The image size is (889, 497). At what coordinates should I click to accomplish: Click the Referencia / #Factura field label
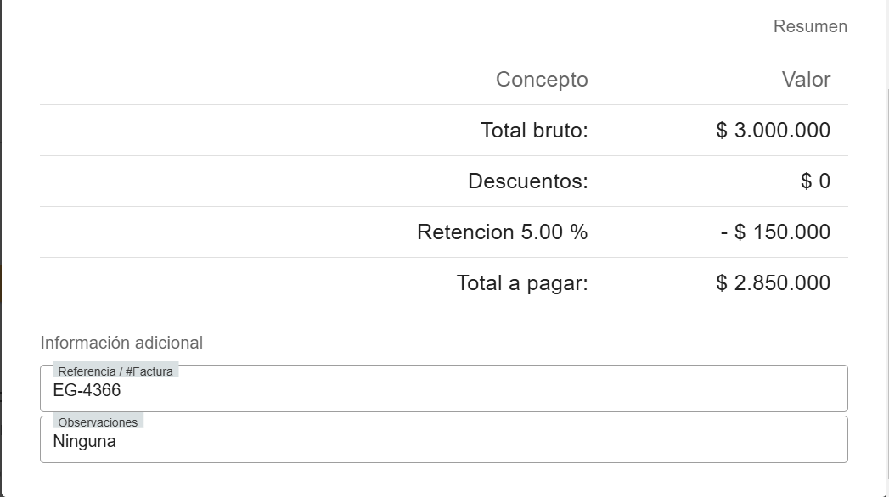(115, 371)
